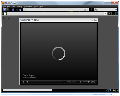Click the yellow warning status icon

coord(114,90)
